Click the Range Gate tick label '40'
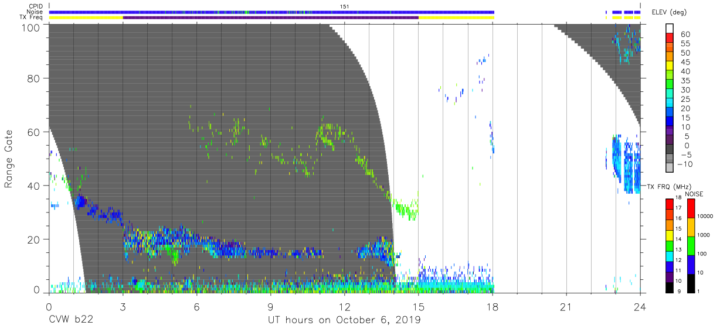 (x=33, y=186)
